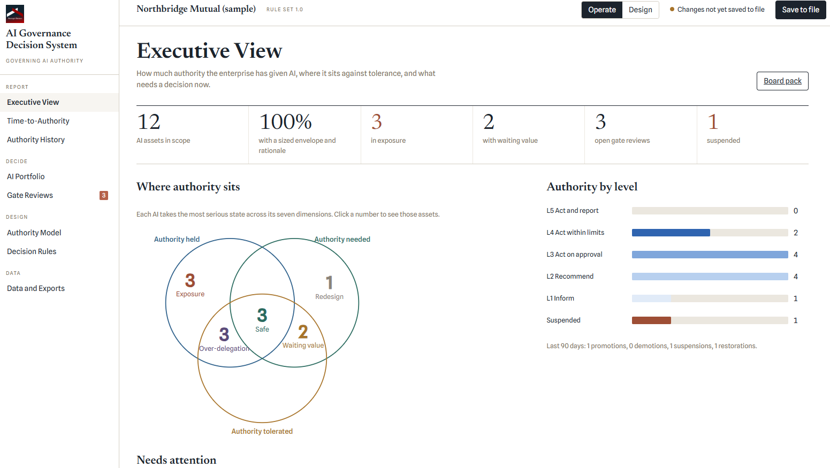Click 'Changes not yet saved to file' status
830x468 pixels.
pos(717,10)
